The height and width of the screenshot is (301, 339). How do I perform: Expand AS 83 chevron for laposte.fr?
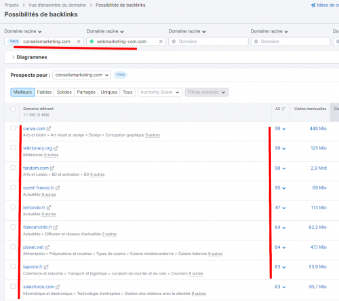(x=284, y=267)
